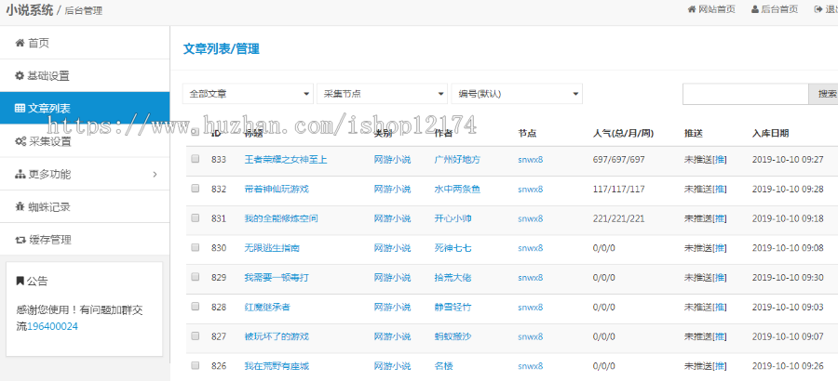Click the home icon beside 网站首页 in header
This screenshot has width=838, height=381.
[692, 9]
